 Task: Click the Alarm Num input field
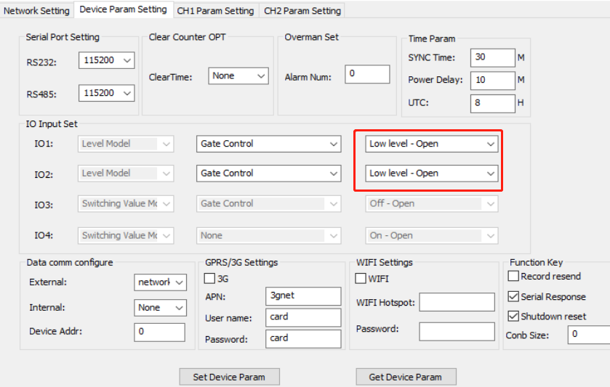pos(367,74)
